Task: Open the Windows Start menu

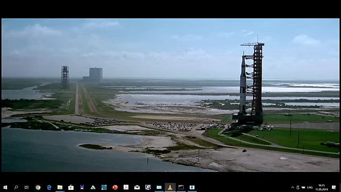Action: tap(5, 187)
